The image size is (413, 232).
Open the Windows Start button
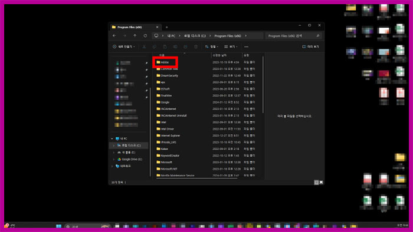pos(59,226)
